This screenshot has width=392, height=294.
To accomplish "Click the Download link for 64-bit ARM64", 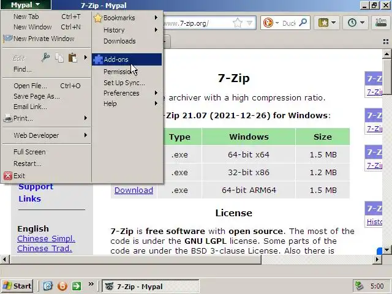I will [134, 190].
